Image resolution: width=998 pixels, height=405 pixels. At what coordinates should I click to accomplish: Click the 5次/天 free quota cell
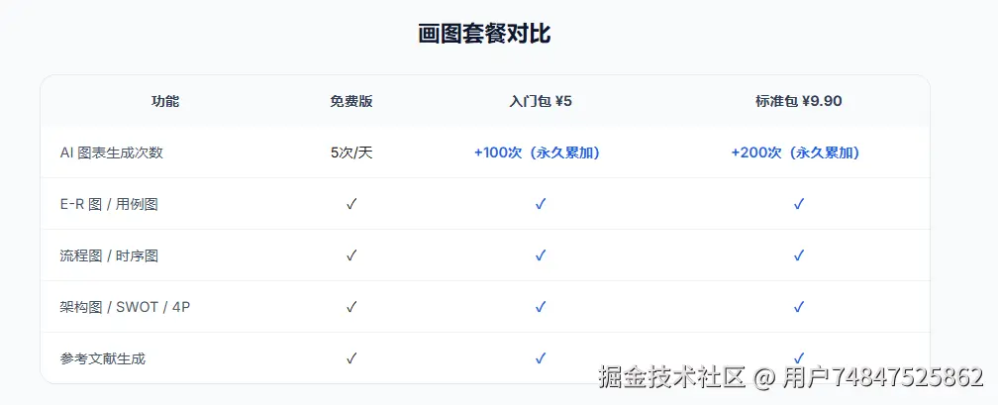(351, 152)
